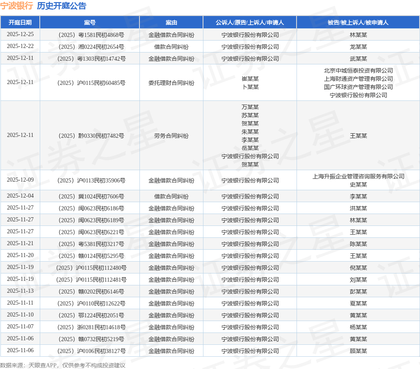Select case number 沪0113民初35906号

[x=91, y=180]
